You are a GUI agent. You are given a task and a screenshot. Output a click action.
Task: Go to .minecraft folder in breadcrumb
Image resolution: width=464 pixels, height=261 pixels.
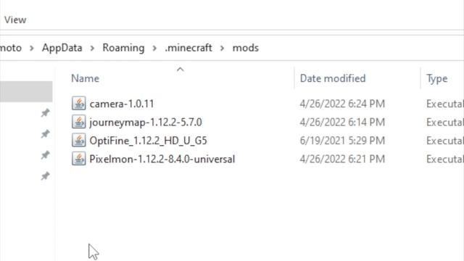point(188,48)
